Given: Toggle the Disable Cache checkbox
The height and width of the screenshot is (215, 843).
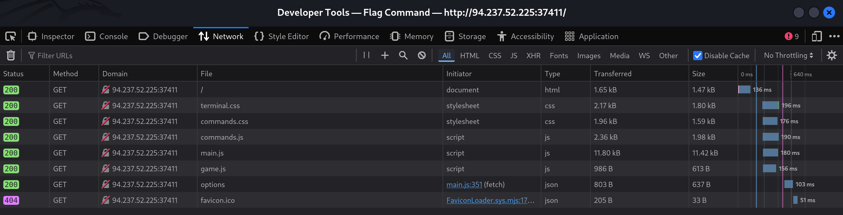Looking at the screenshot, I should point(697,56).
